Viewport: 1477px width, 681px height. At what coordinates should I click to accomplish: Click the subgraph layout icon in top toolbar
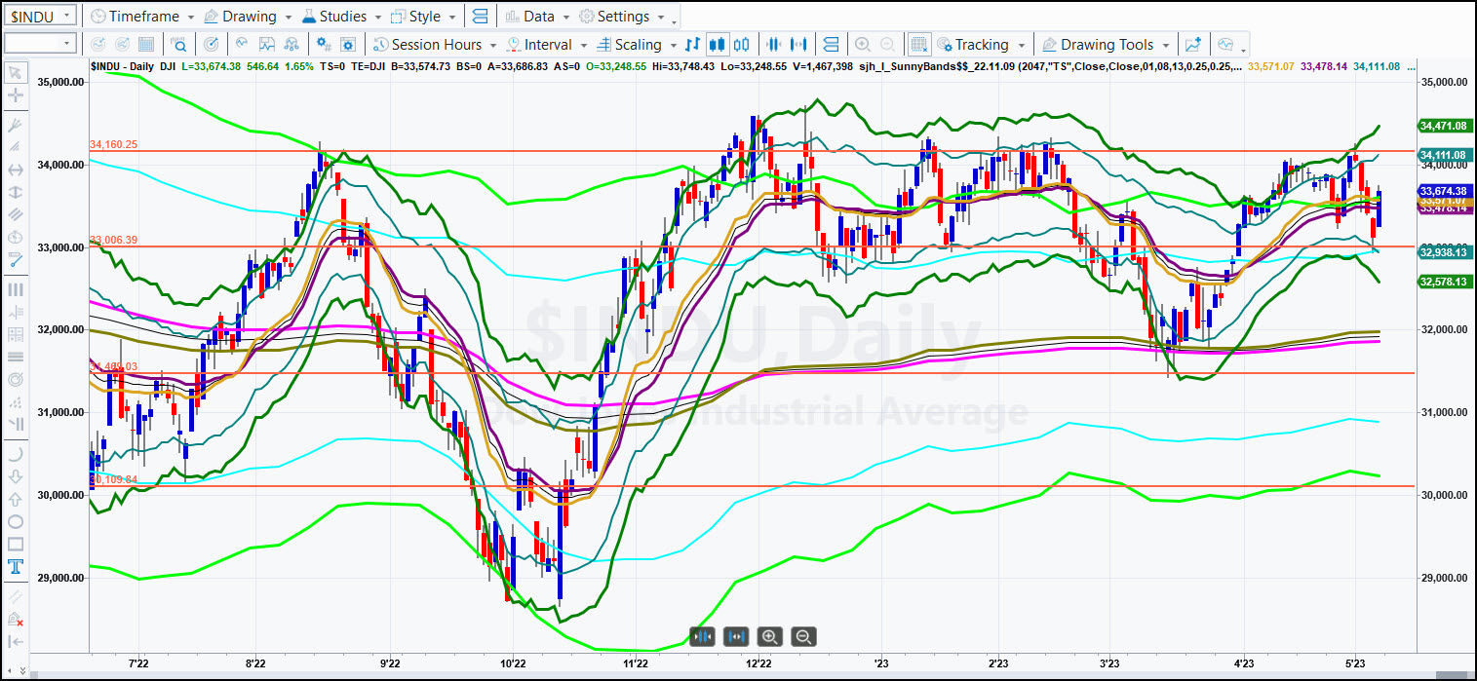coord(479,17)
